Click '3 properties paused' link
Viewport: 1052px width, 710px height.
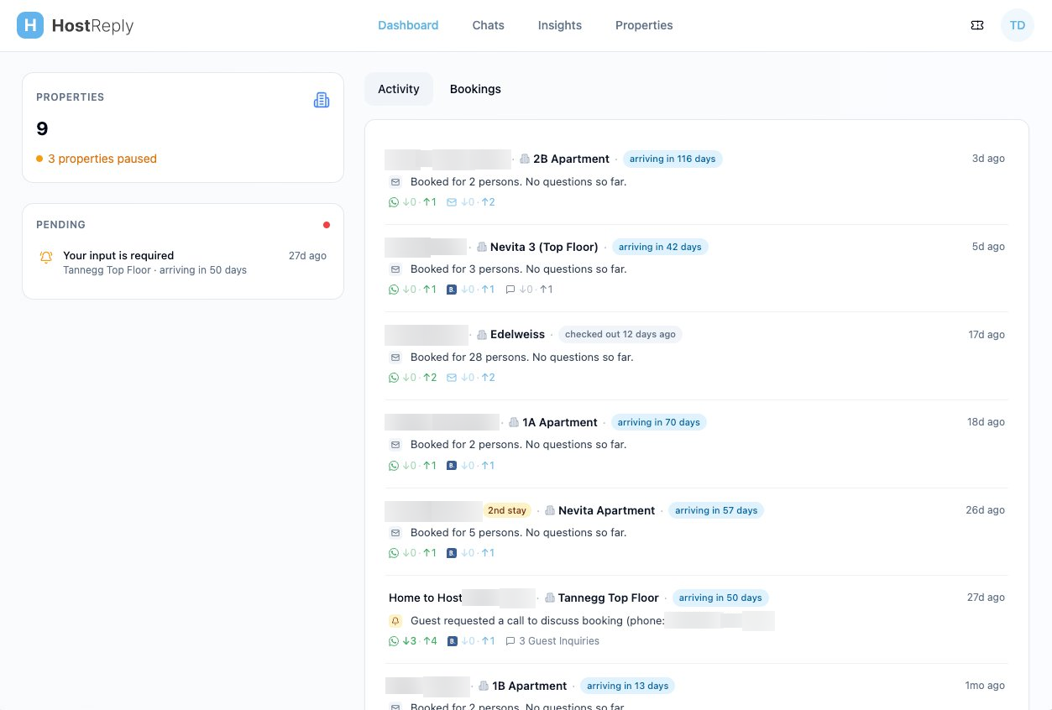(x=102, y=159)
